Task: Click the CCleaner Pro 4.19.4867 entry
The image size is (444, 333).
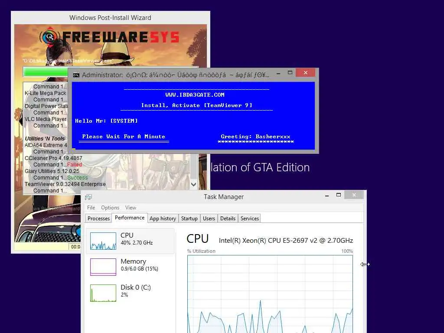Action: (53, 158)
